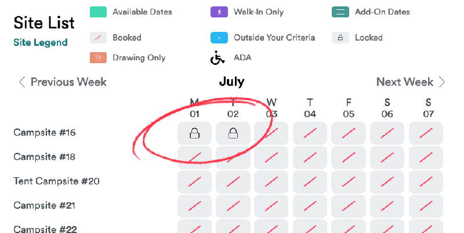Click the locked cell for Campsite #16 on July 02
Image resolution: width=464 pixels, height=233 pixels.
pos(233,133)
